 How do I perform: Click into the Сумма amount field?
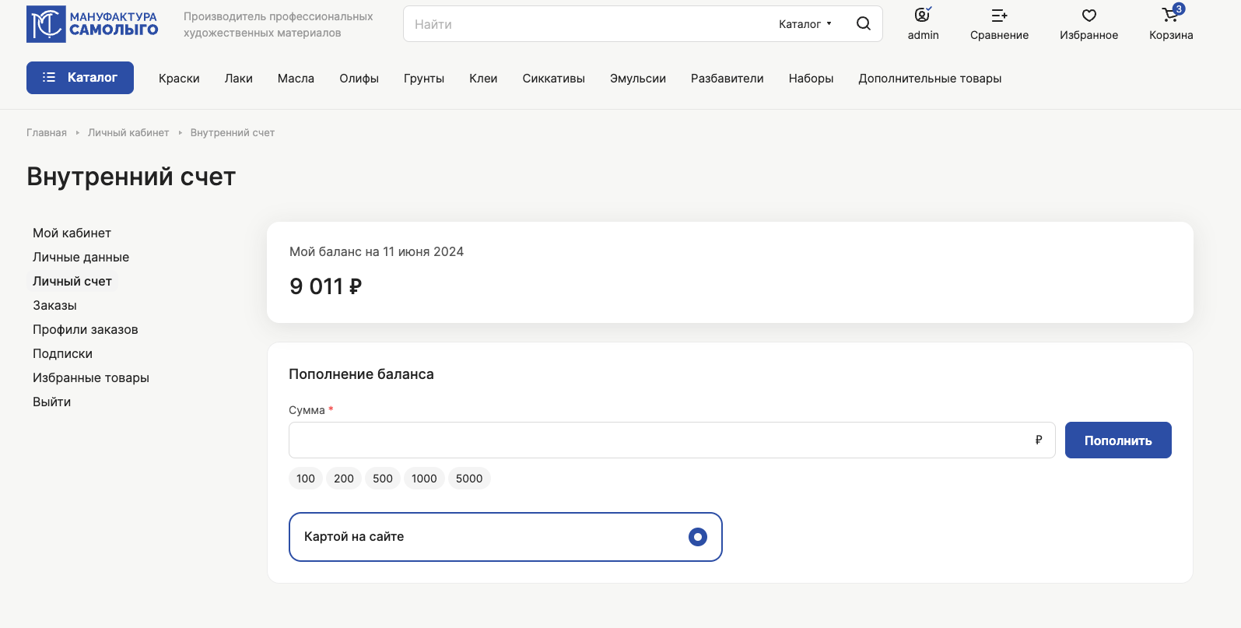[671, 440]
